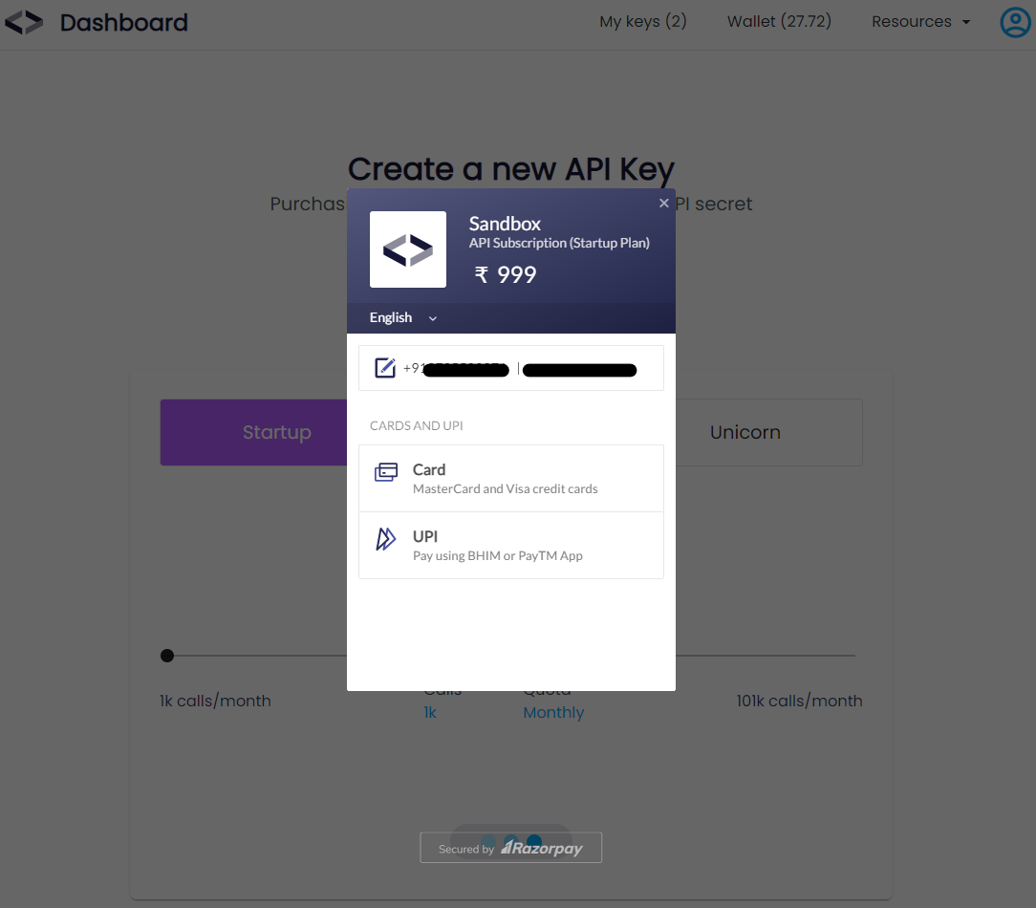Screen dimensions: 1036x908
Task: Click the Monthly quota link
Action: [553, 712]
